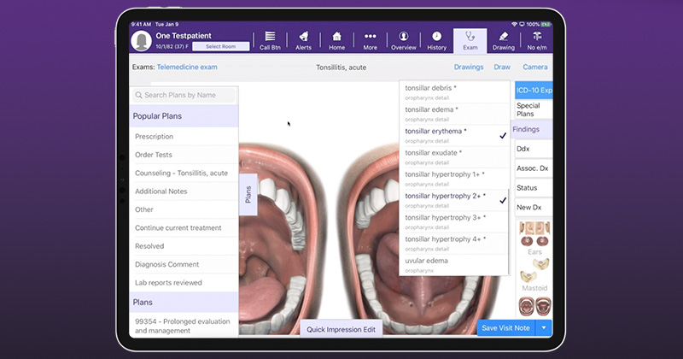
Task: Click the Save Visit Note button
Action: (x=505, y=328)
